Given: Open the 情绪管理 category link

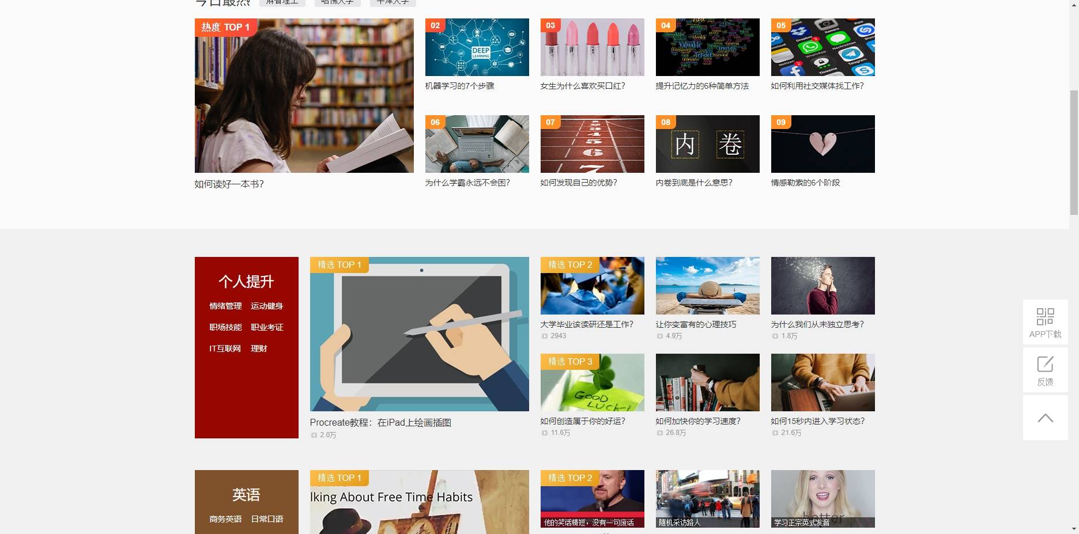Looking at the screenshot, I should point(225,306).
